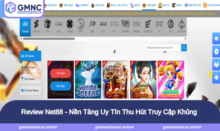Click right arrow of provider scrollbar

click(x=185, y=39)
